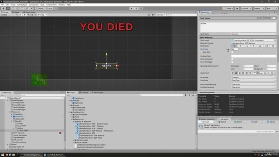Expand the Sprite Assets folder
279x157 pixels.
[73, 140]
